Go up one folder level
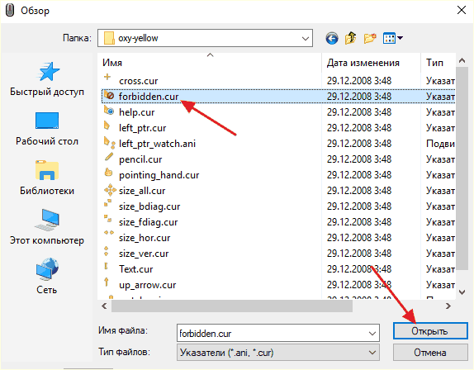Screen dimensions: 474x370 coord(351,38)
